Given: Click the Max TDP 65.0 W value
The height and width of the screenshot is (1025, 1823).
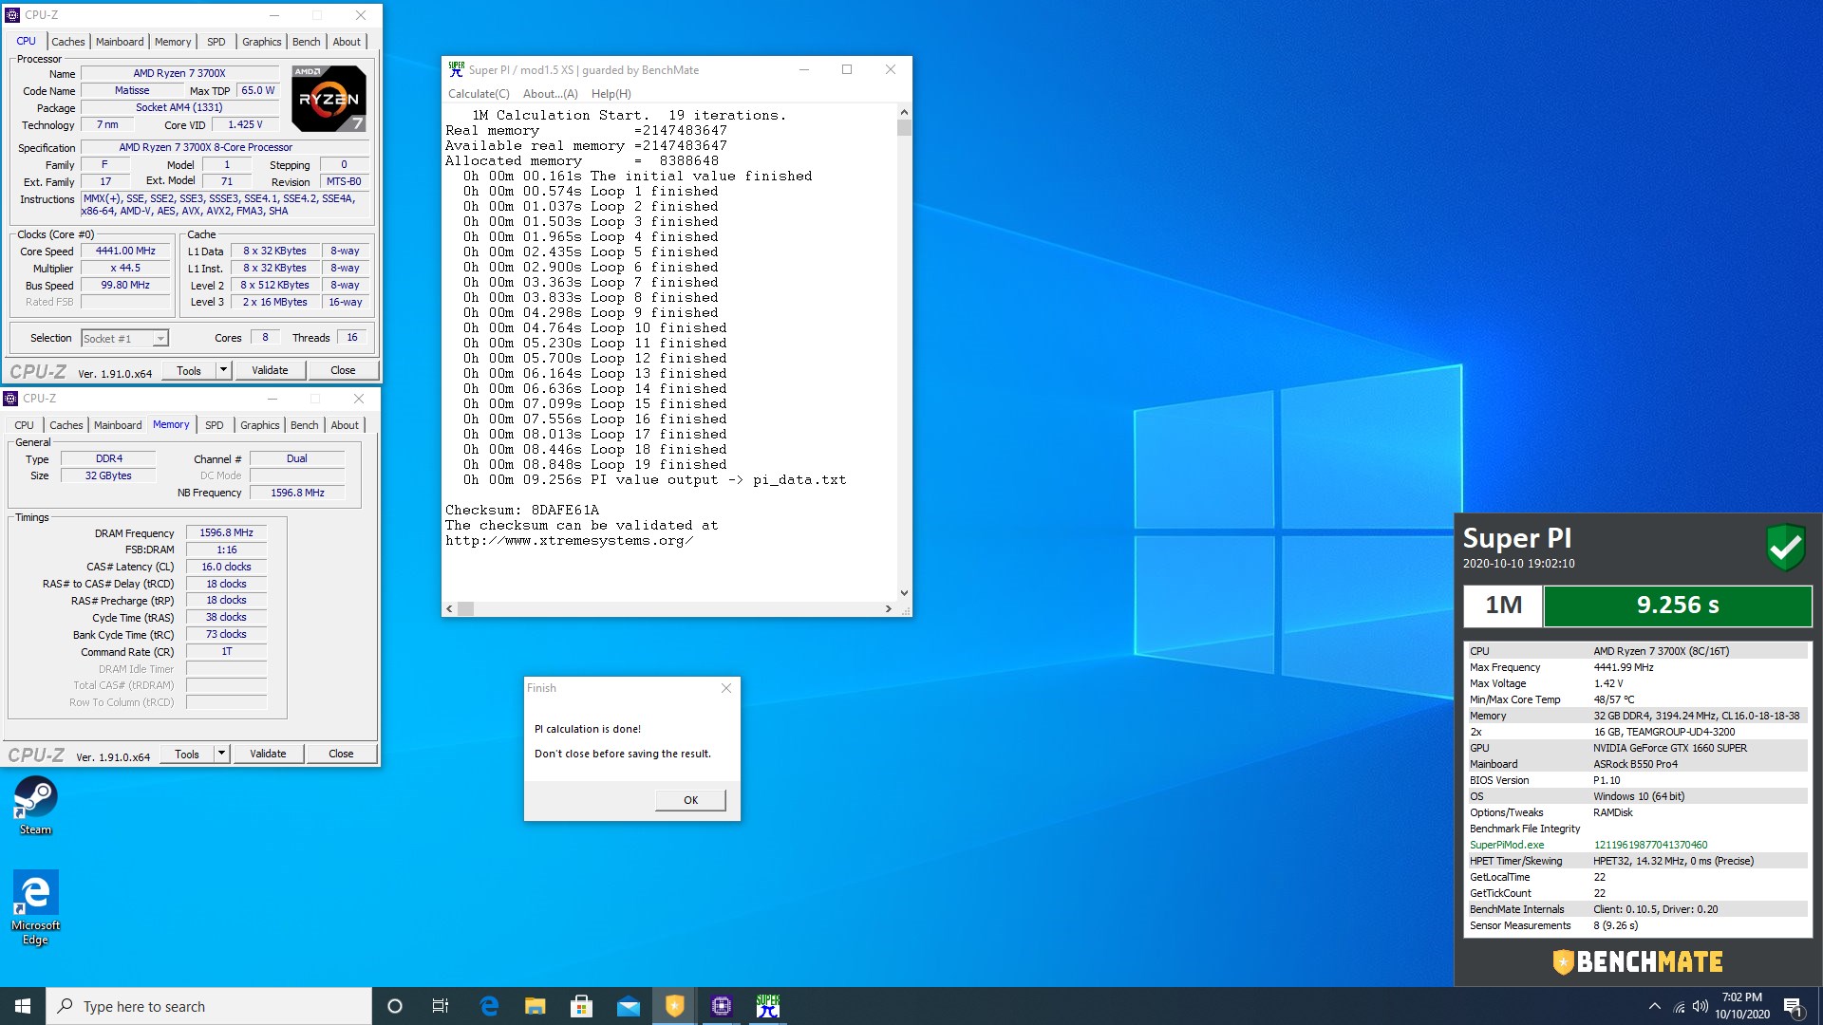Looking at the screenshot, I should pos(258,90).
